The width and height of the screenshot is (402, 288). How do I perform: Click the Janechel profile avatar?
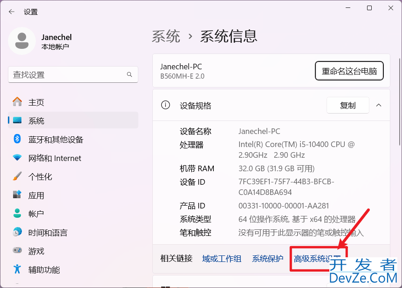coord(22,41)
